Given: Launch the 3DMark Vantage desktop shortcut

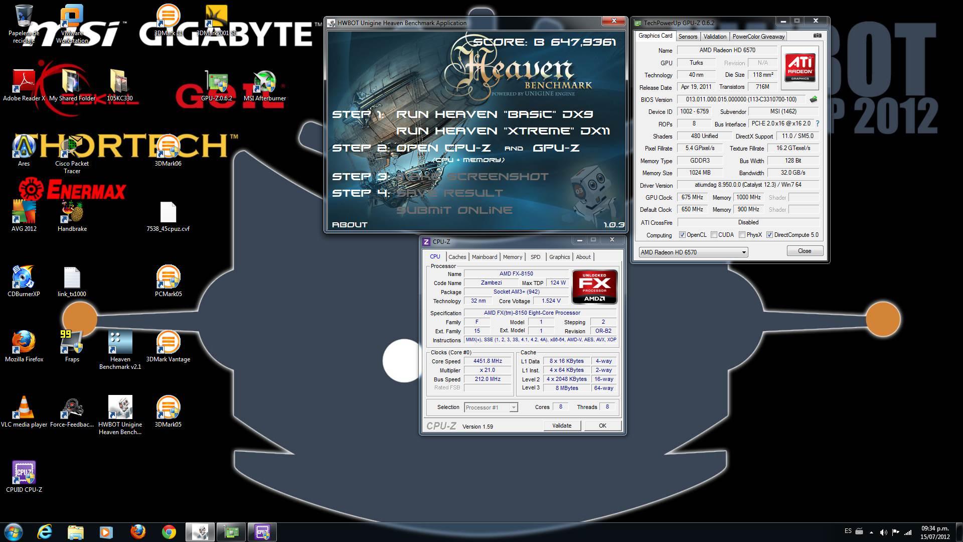Looking at the screenshot, I should point(168,346).
